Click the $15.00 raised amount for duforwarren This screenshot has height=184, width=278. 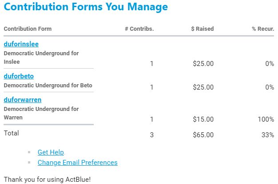coord(203,119)
